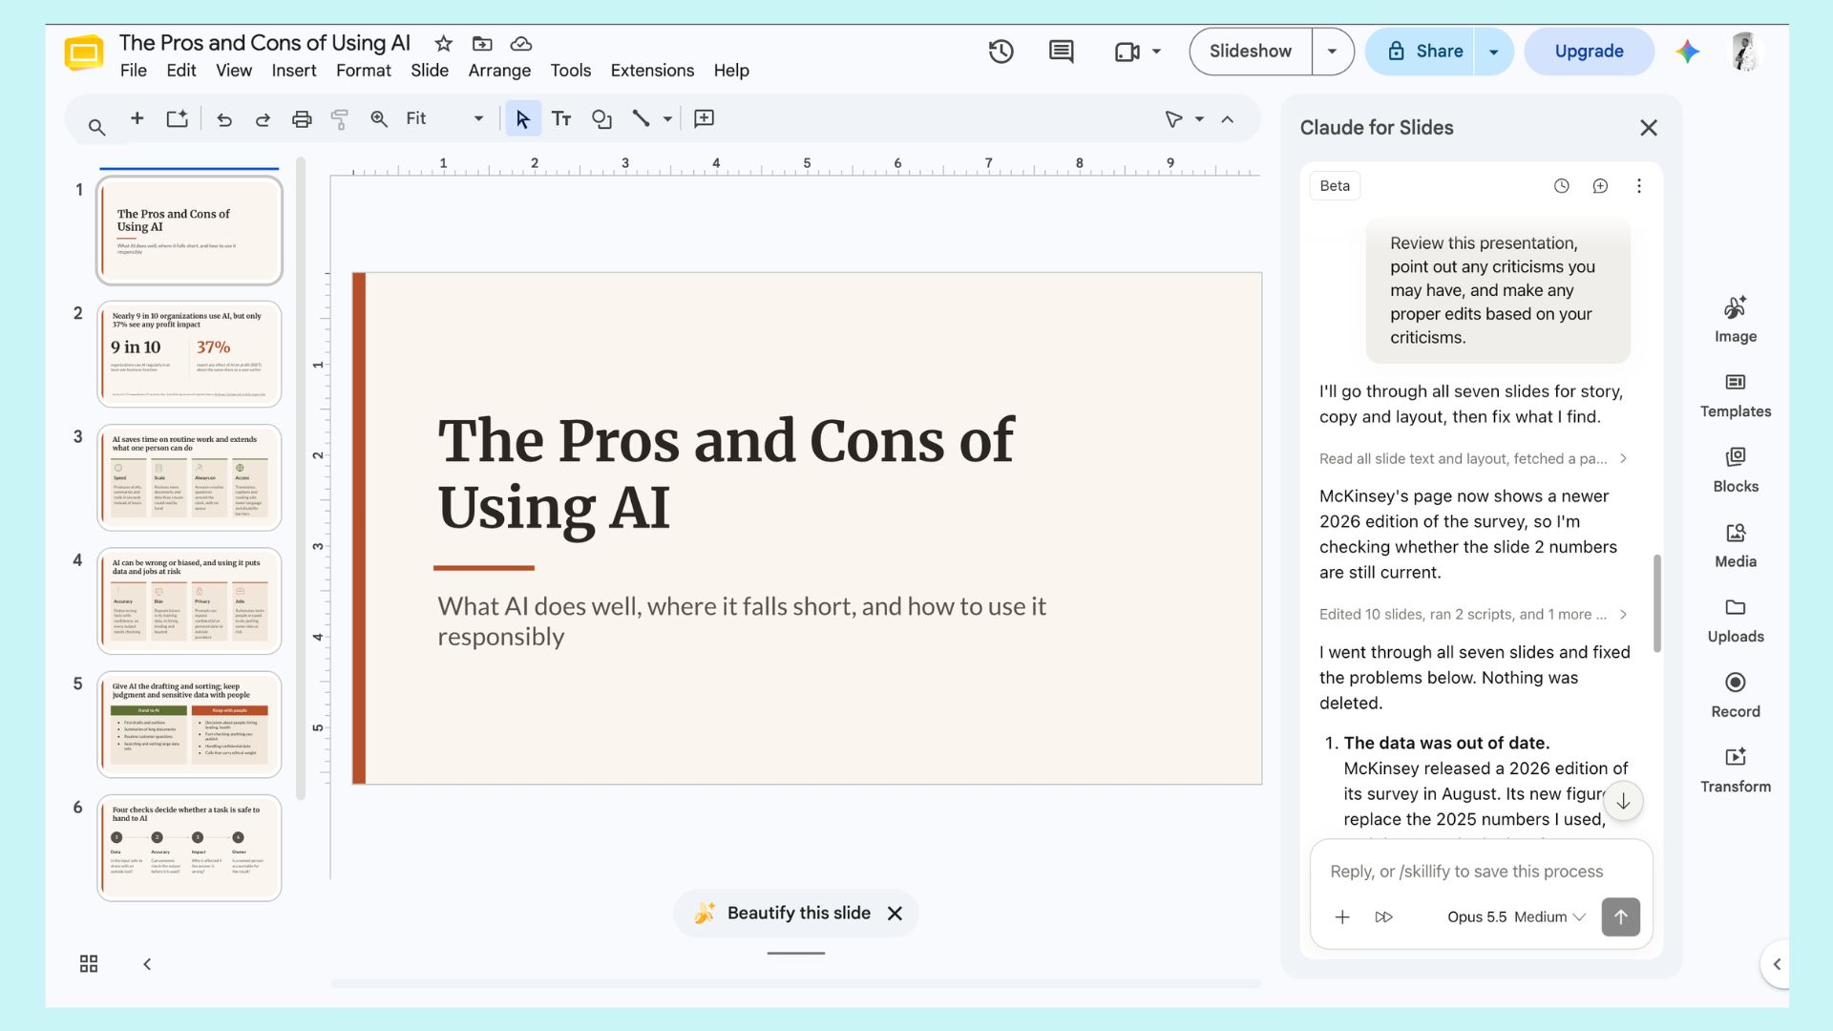The image size is (1833, 1031).
Task: Send the reply with arrow button
Action: point(1620,917)
